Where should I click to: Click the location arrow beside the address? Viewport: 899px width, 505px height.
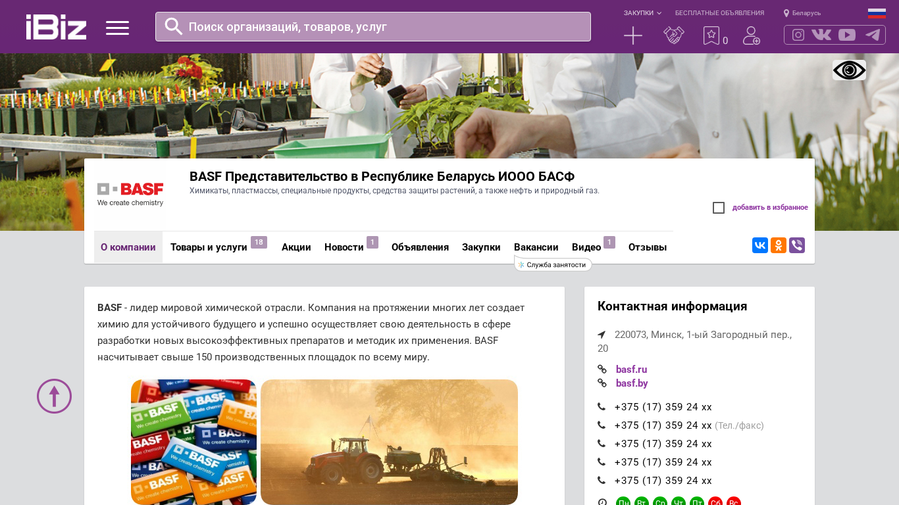(602, 335)
